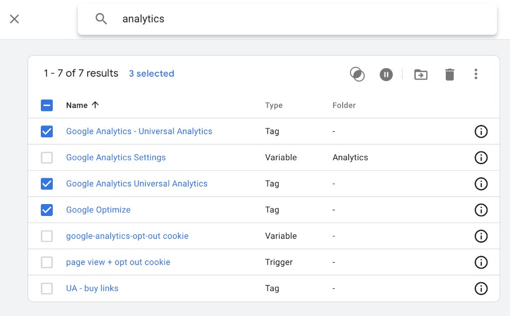Open the UA - buy links tag
This screenshot has width=510, height=316.
click(92, 288)
